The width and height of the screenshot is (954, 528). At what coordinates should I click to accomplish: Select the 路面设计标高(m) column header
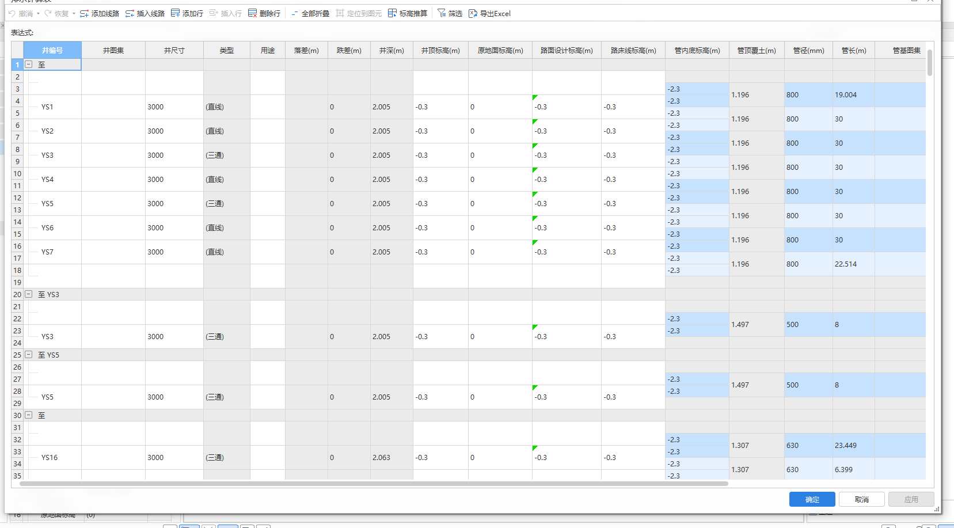[x=567, y=50]
